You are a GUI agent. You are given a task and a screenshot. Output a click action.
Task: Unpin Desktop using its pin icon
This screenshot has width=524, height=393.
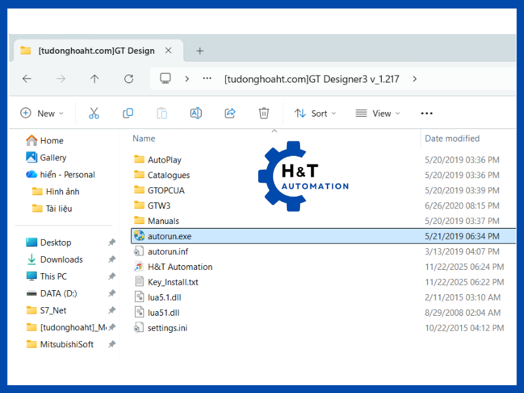tap(112, 242)
